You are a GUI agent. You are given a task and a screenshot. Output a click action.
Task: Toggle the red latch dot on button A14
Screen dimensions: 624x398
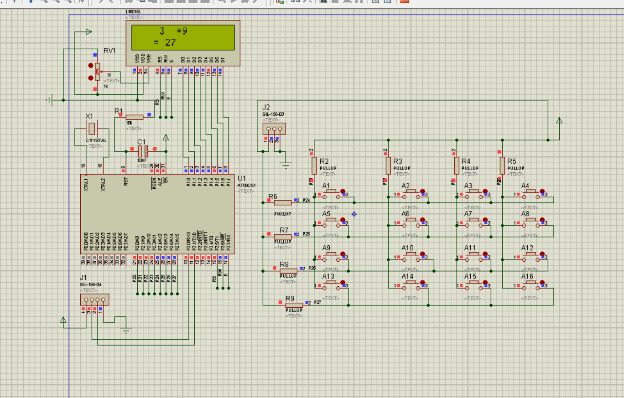coord(422,282)
